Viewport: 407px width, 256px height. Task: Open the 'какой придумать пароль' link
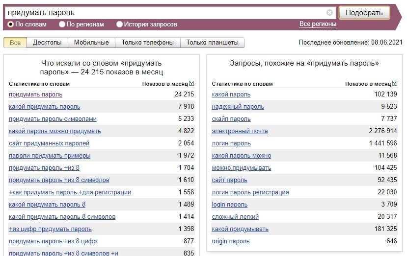point(44,107)
